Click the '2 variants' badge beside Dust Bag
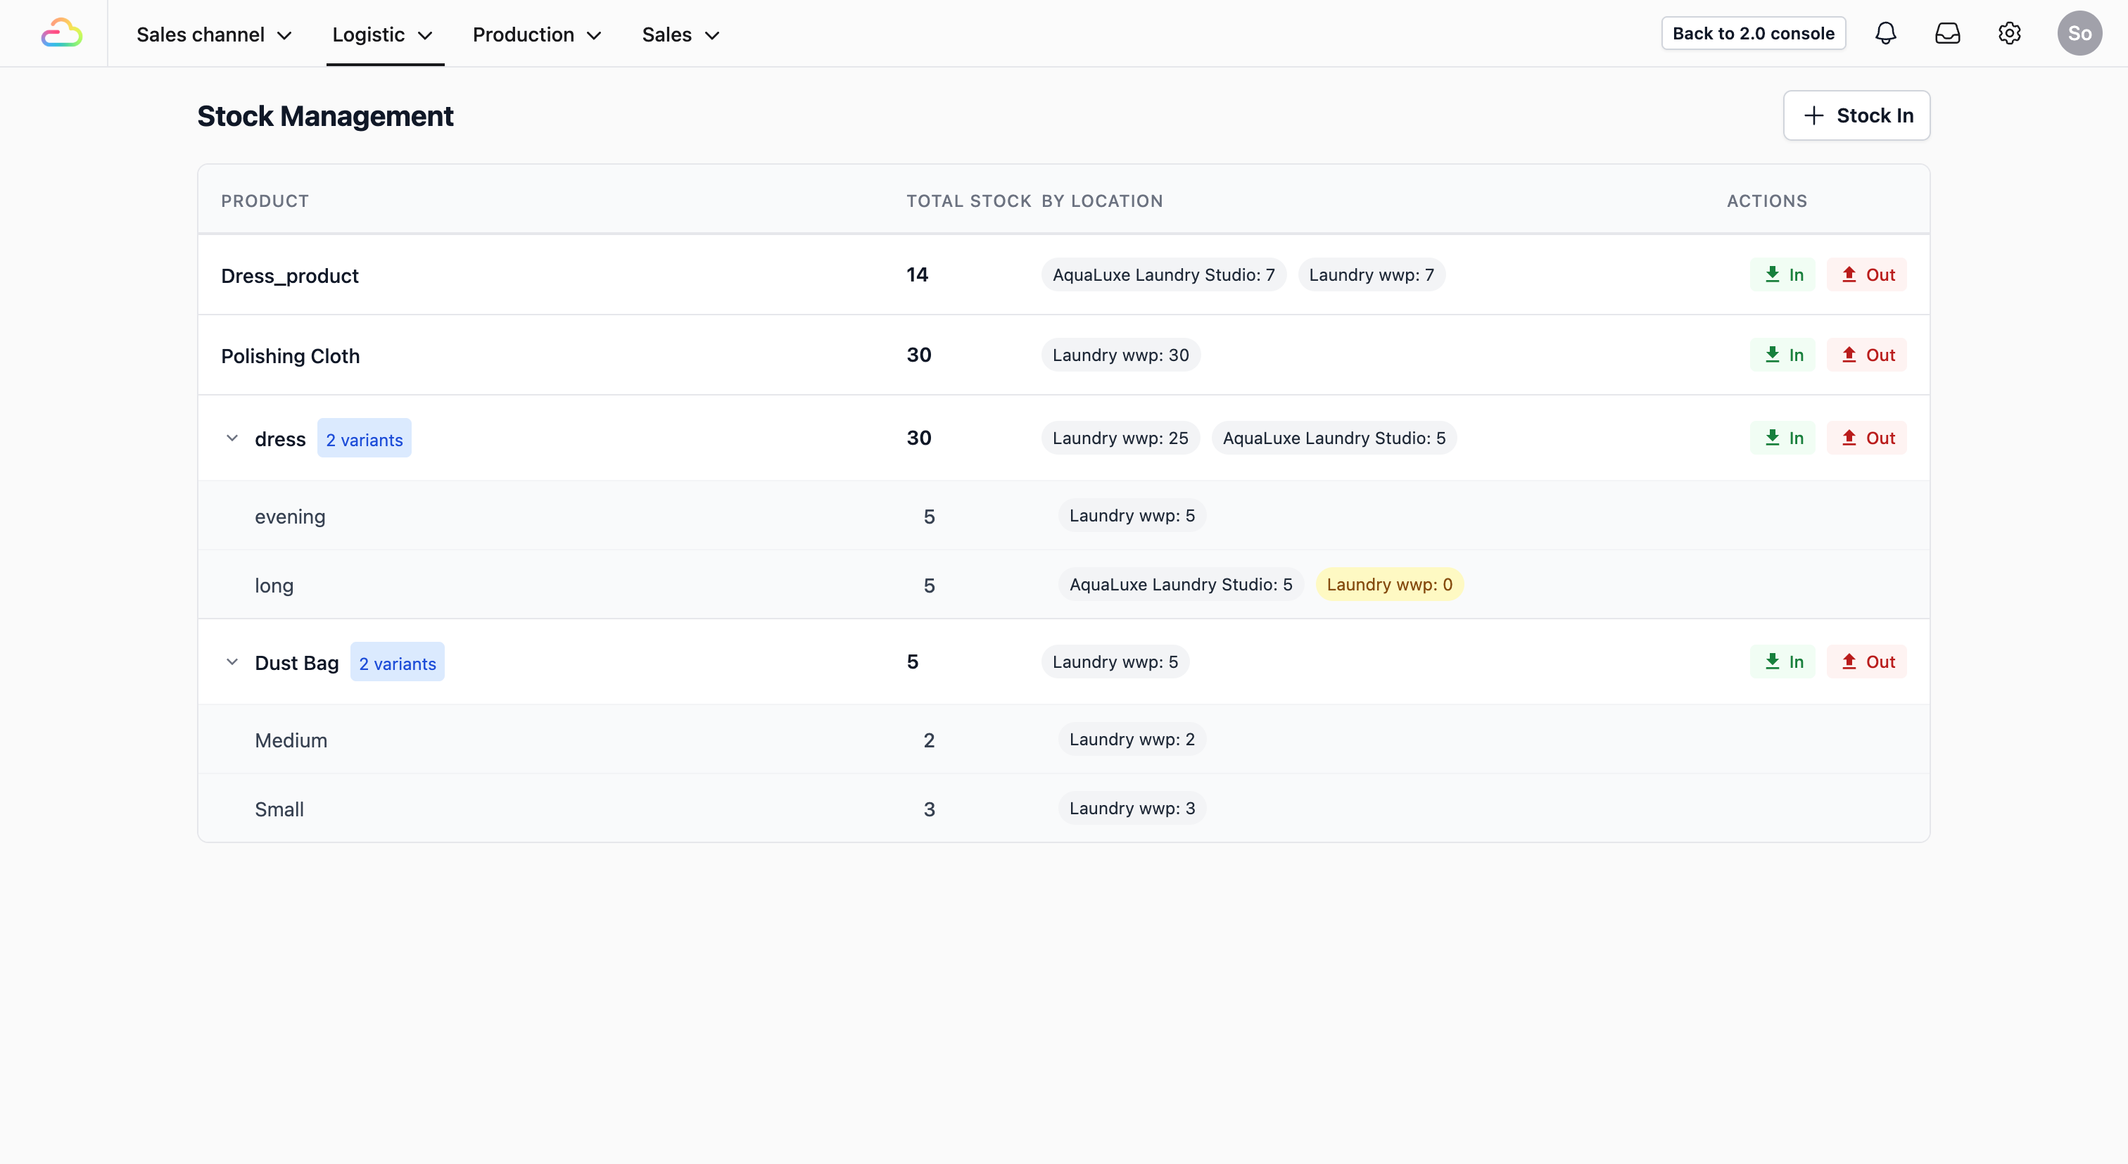 coord(398,664)
